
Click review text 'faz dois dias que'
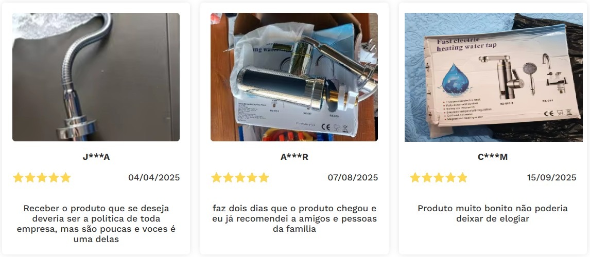(294, 218)
